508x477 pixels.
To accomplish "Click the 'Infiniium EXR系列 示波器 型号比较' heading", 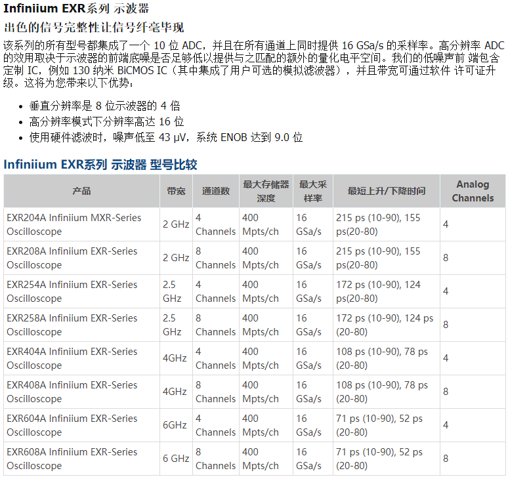I will (100, 165).
